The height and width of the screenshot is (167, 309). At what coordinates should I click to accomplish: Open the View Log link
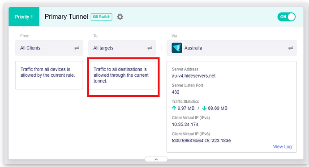click(x=282, y=146)
